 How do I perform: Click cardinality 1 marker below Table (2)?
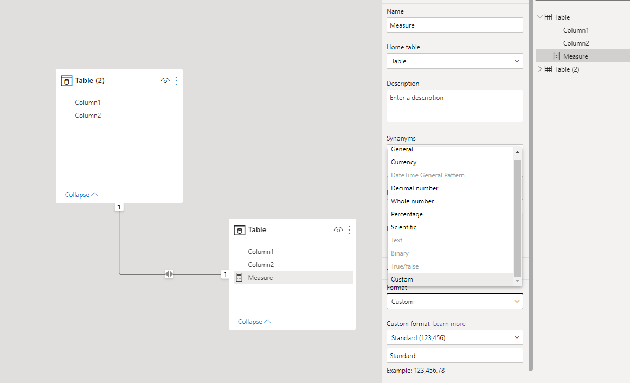click(x=119, y=207)
